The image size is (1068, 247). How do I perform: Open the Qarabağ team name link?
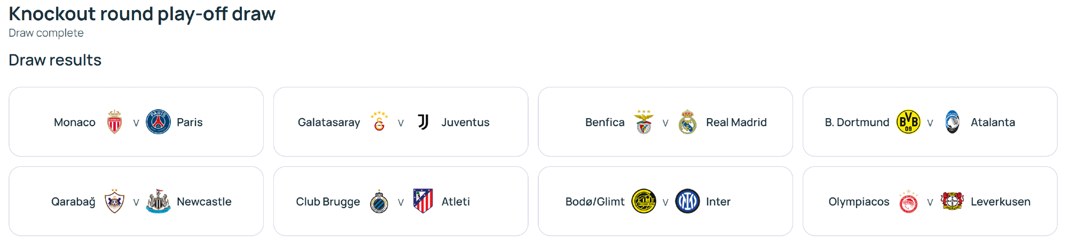pyautogui.click(x=73, y=202)
